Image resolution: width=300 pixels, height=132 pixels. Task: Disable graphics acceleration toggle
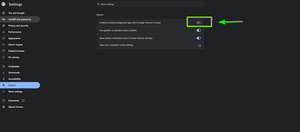point(199,30)
